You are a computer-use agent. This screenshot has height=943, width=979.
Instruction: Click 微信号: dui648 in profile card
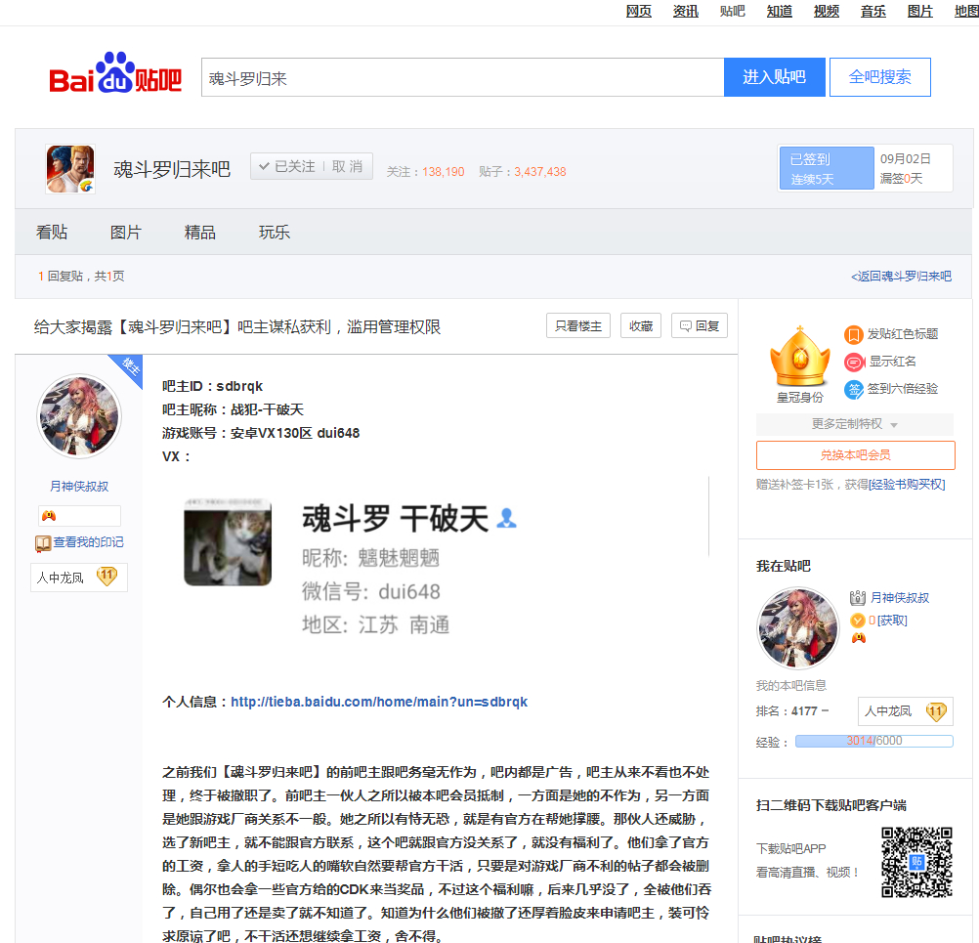click(x=371, y=591)
